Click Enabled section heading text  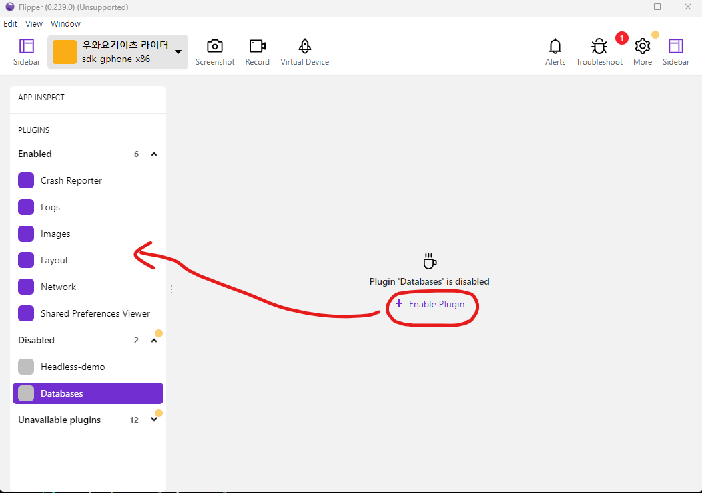pos(35,154)
